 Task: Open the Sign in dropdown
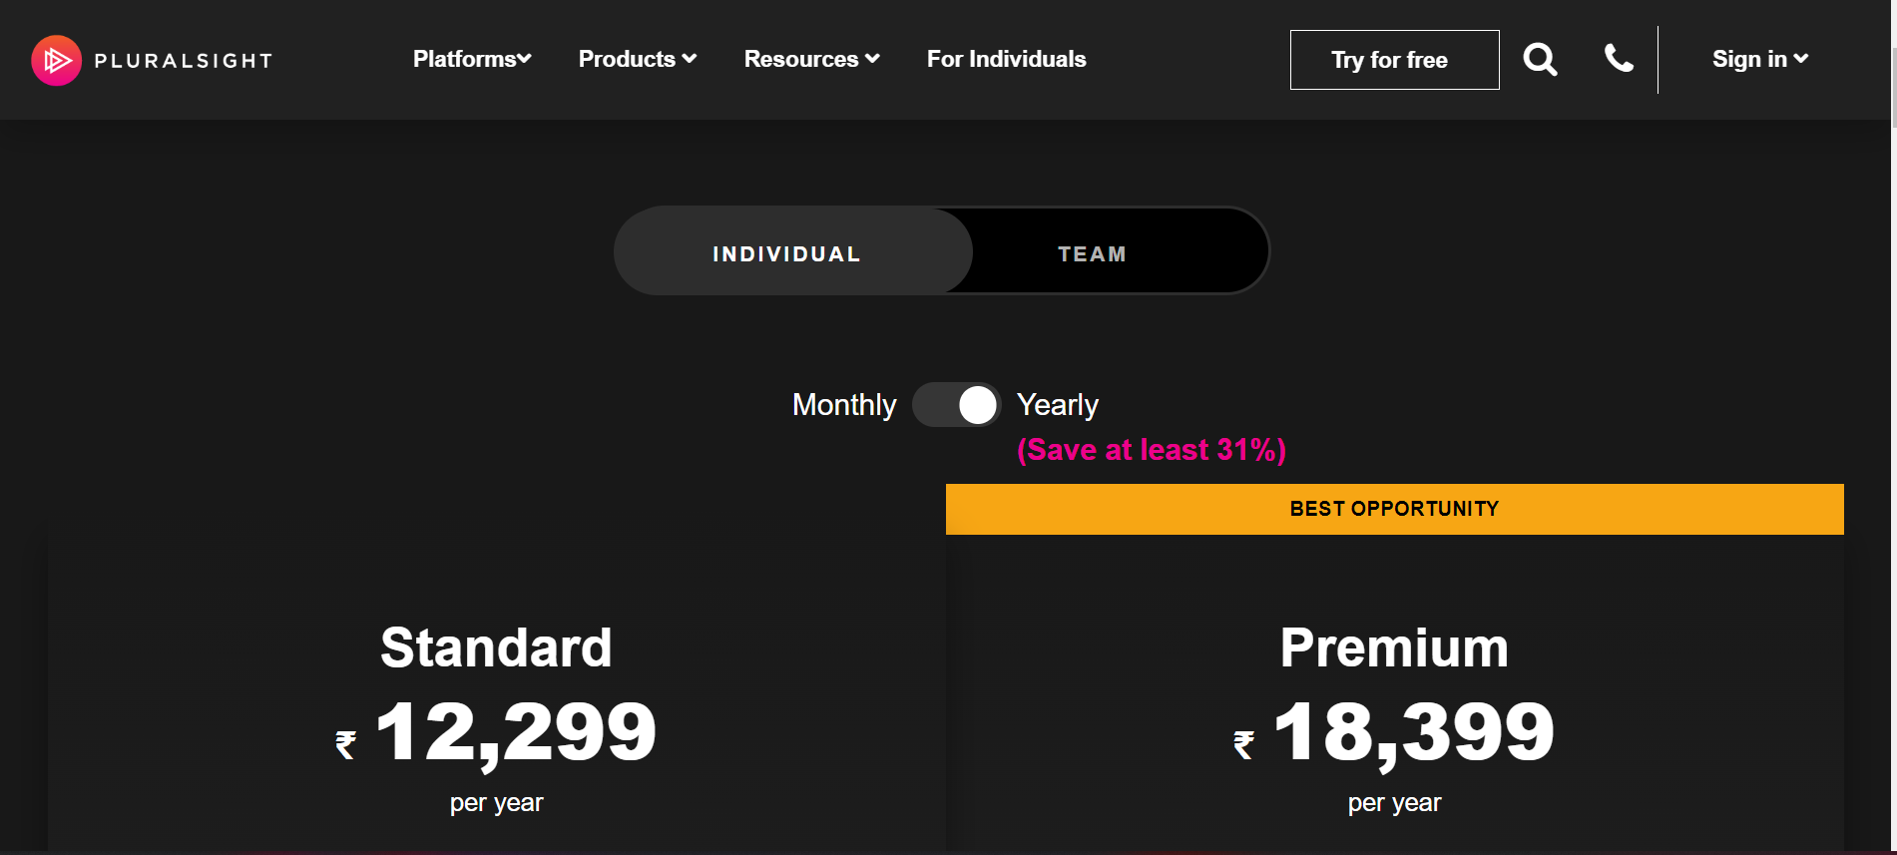pyautogui.click(x=1750, y=59)
